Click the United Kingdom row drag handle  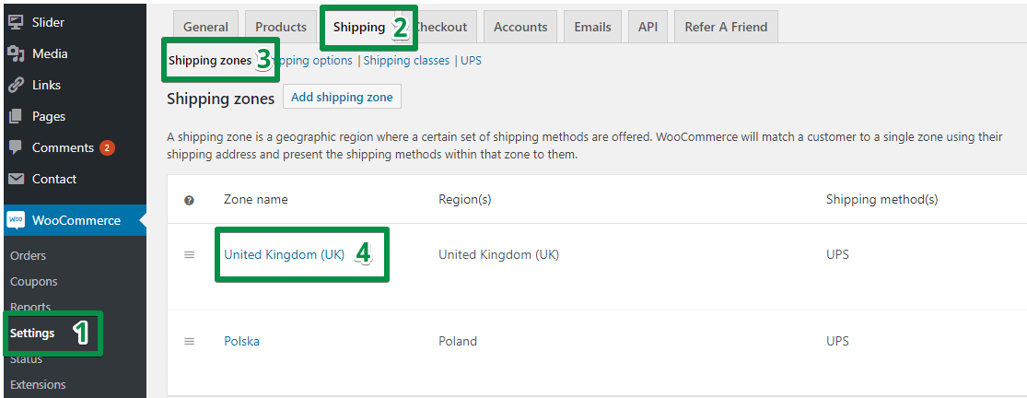click(190, 255)
